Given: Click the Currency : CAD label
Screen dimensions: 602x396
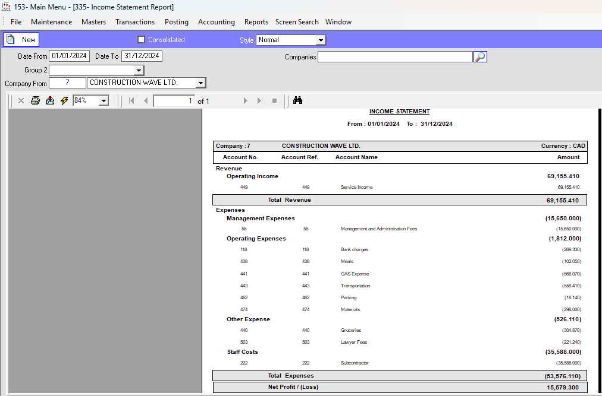Looking at the screenshot, I should [x=563, y=145].
